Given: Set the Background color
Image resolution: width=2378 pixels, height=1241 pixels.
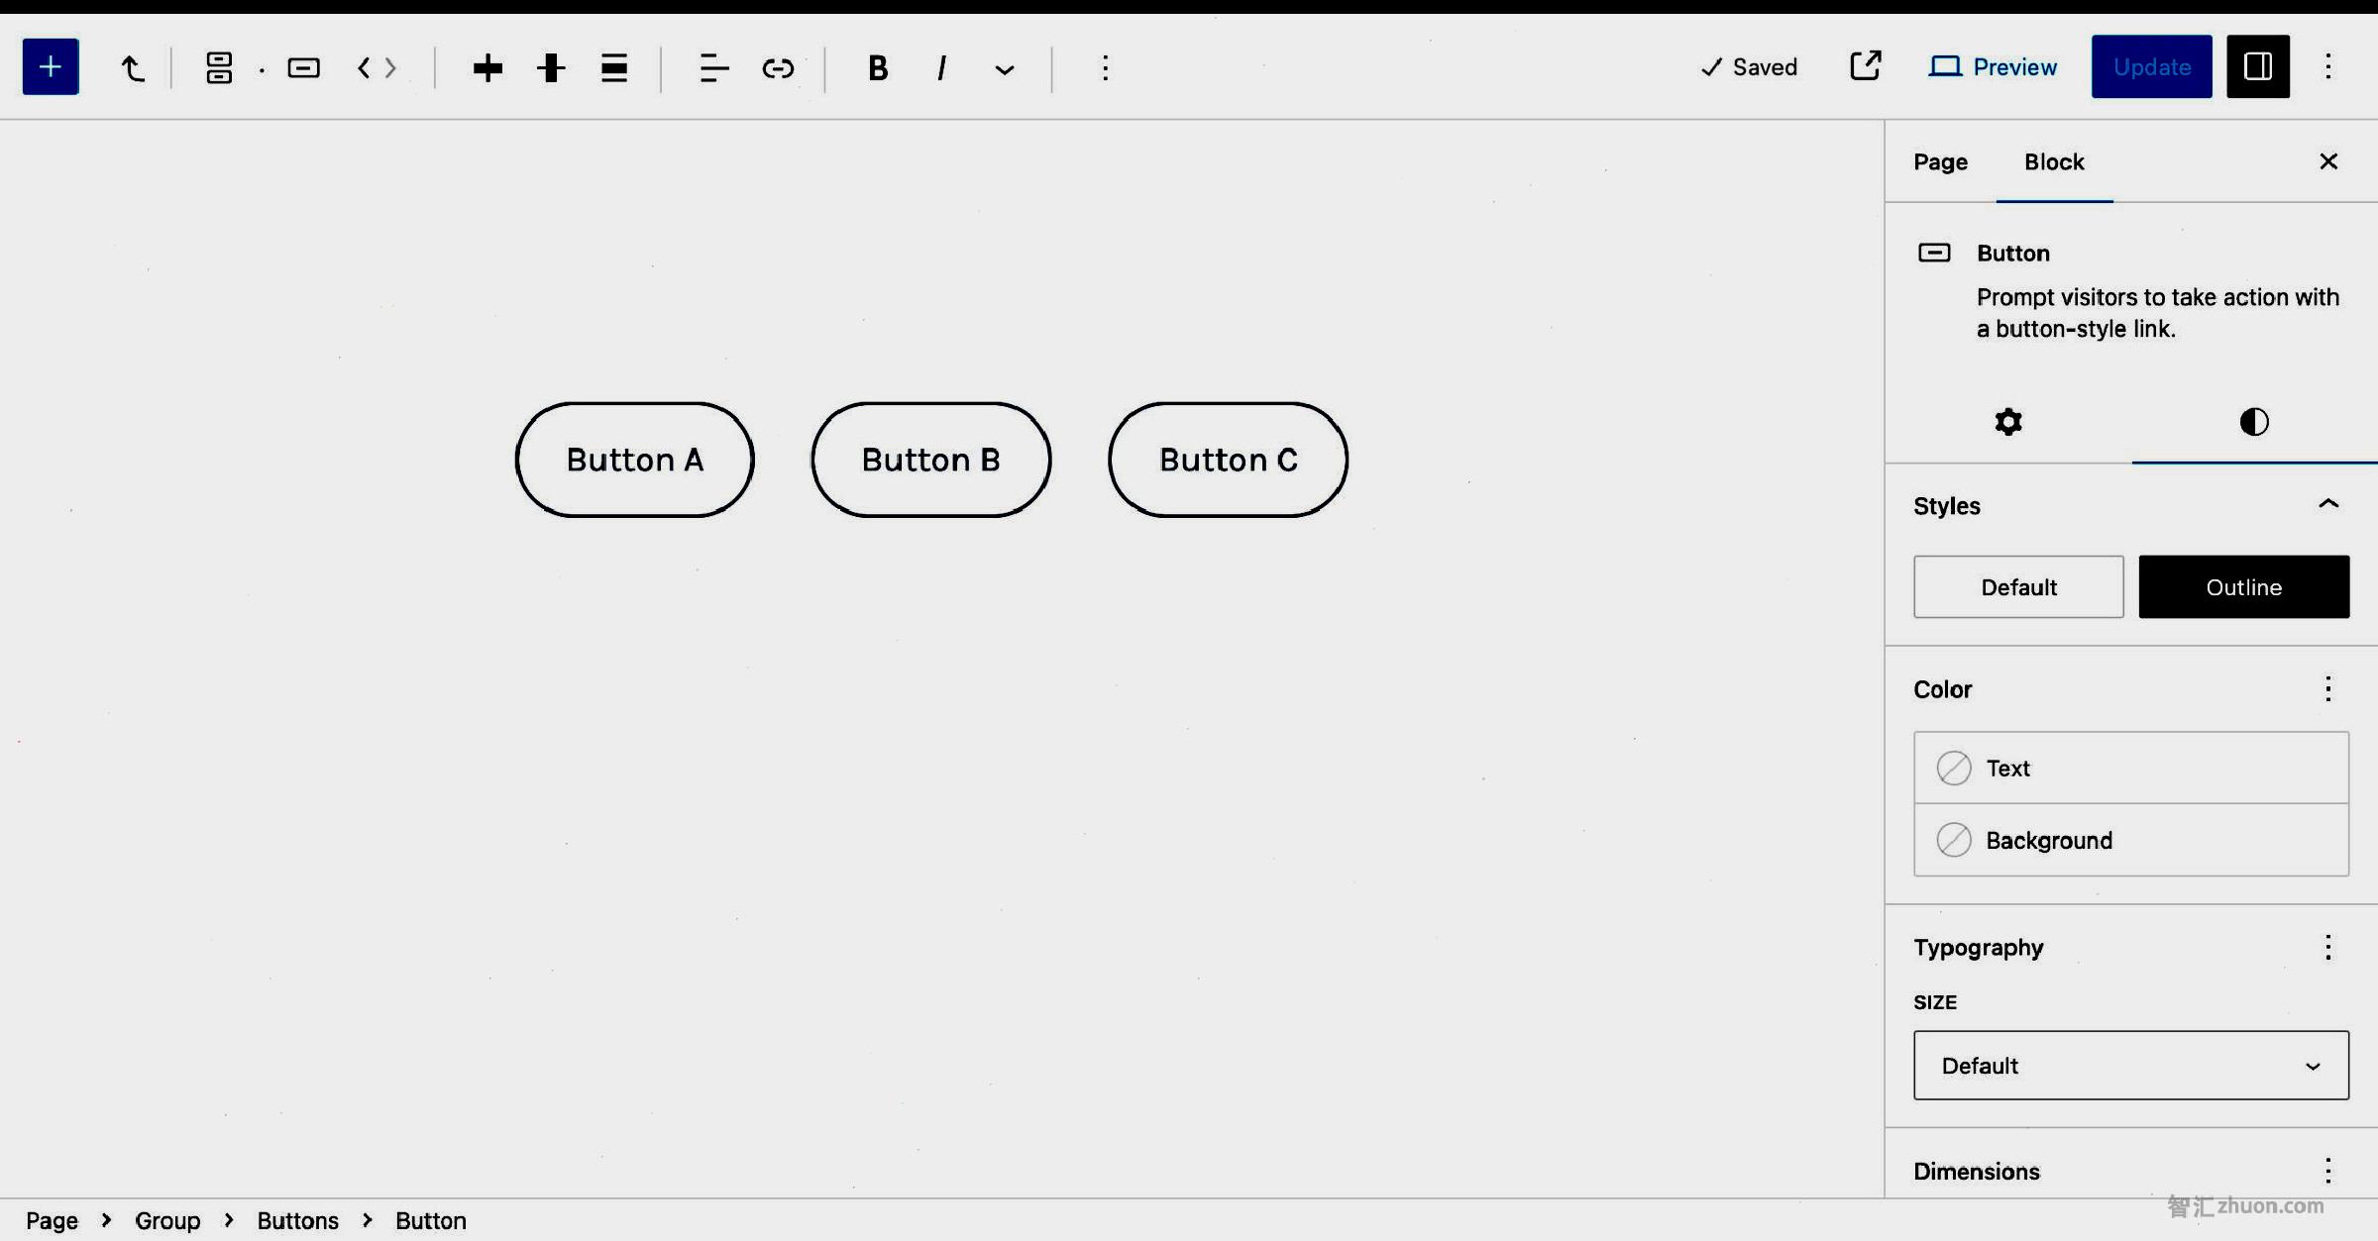Looking at the screenshot, I should [2130, 840].
